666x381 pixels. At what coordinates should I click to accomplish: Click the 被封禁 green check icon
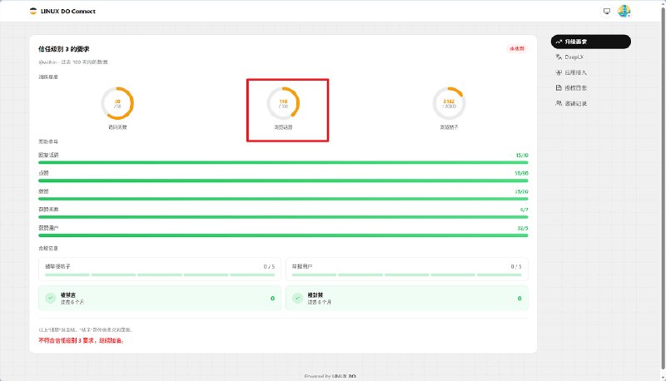[298, 298]
